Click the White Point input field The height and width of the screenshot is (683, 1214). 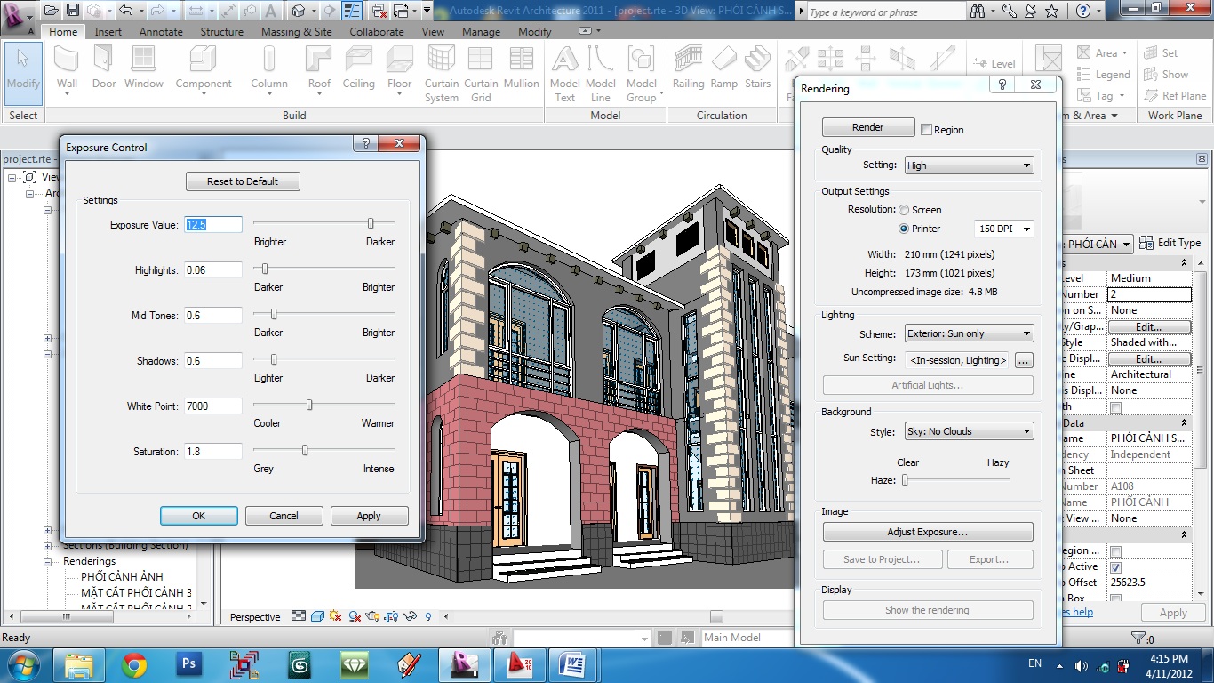pos(213,406)
